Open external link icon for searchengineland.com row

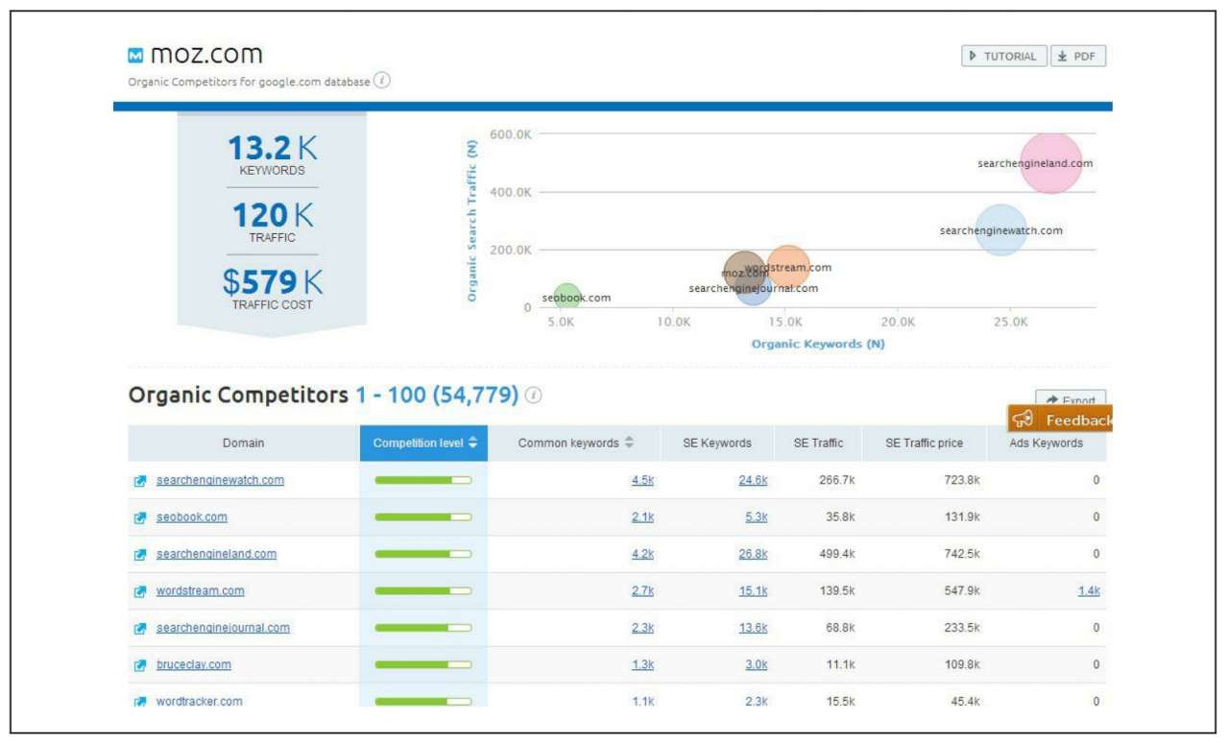(140, 555)
